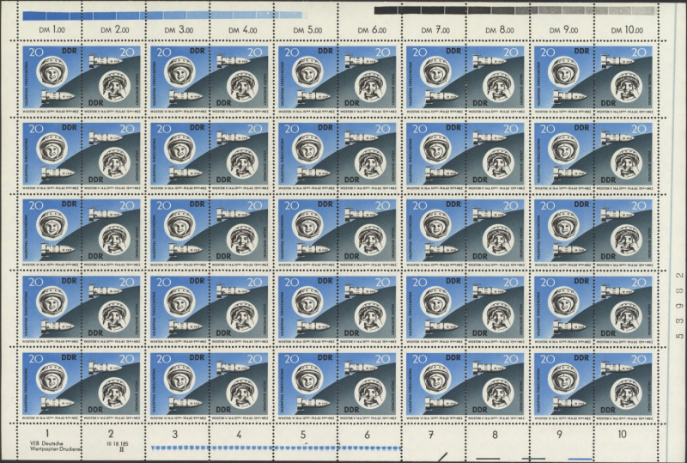687x463 pixels.
Task: Click column number "4" in bottom margin
Action: click(239, 435)
